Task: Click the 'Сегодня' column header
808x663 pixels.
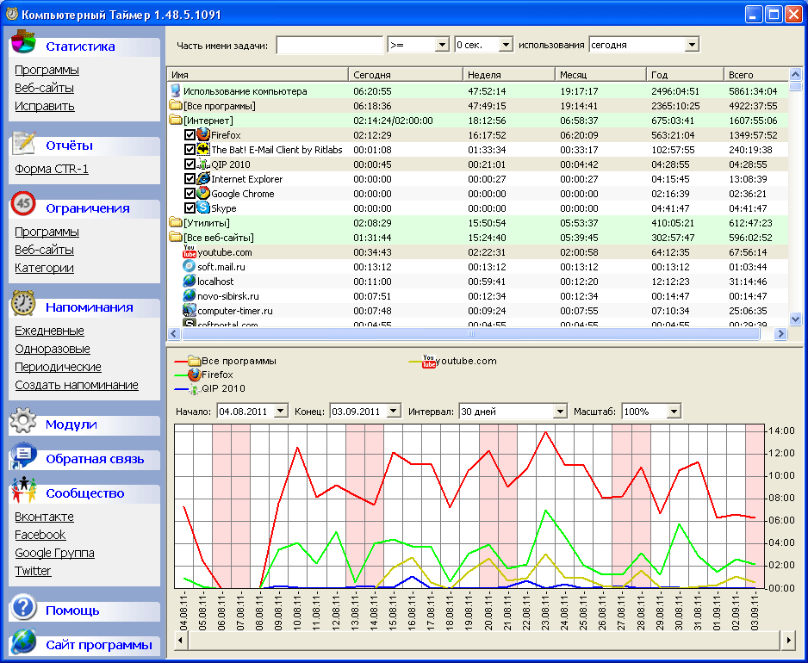Action: [405, 75]
